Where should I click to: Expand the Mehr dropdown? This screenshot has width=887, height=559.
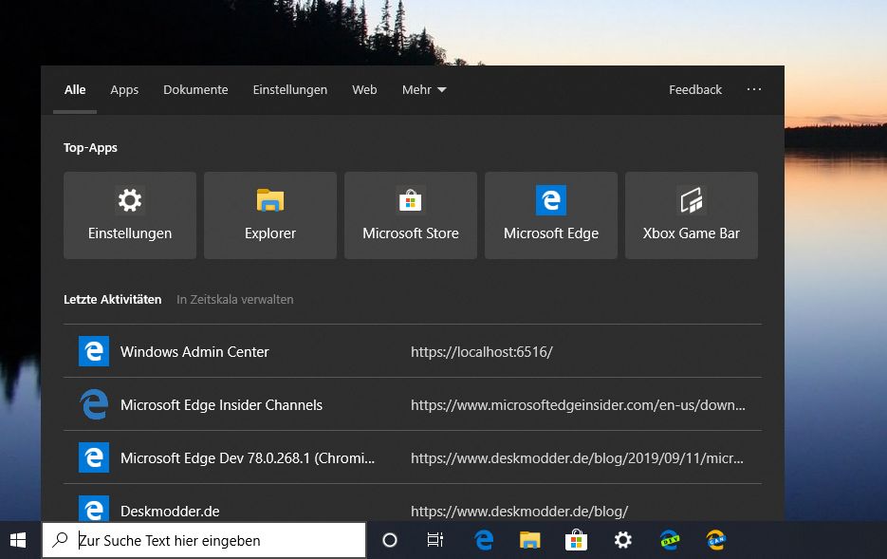click(424, 90)
